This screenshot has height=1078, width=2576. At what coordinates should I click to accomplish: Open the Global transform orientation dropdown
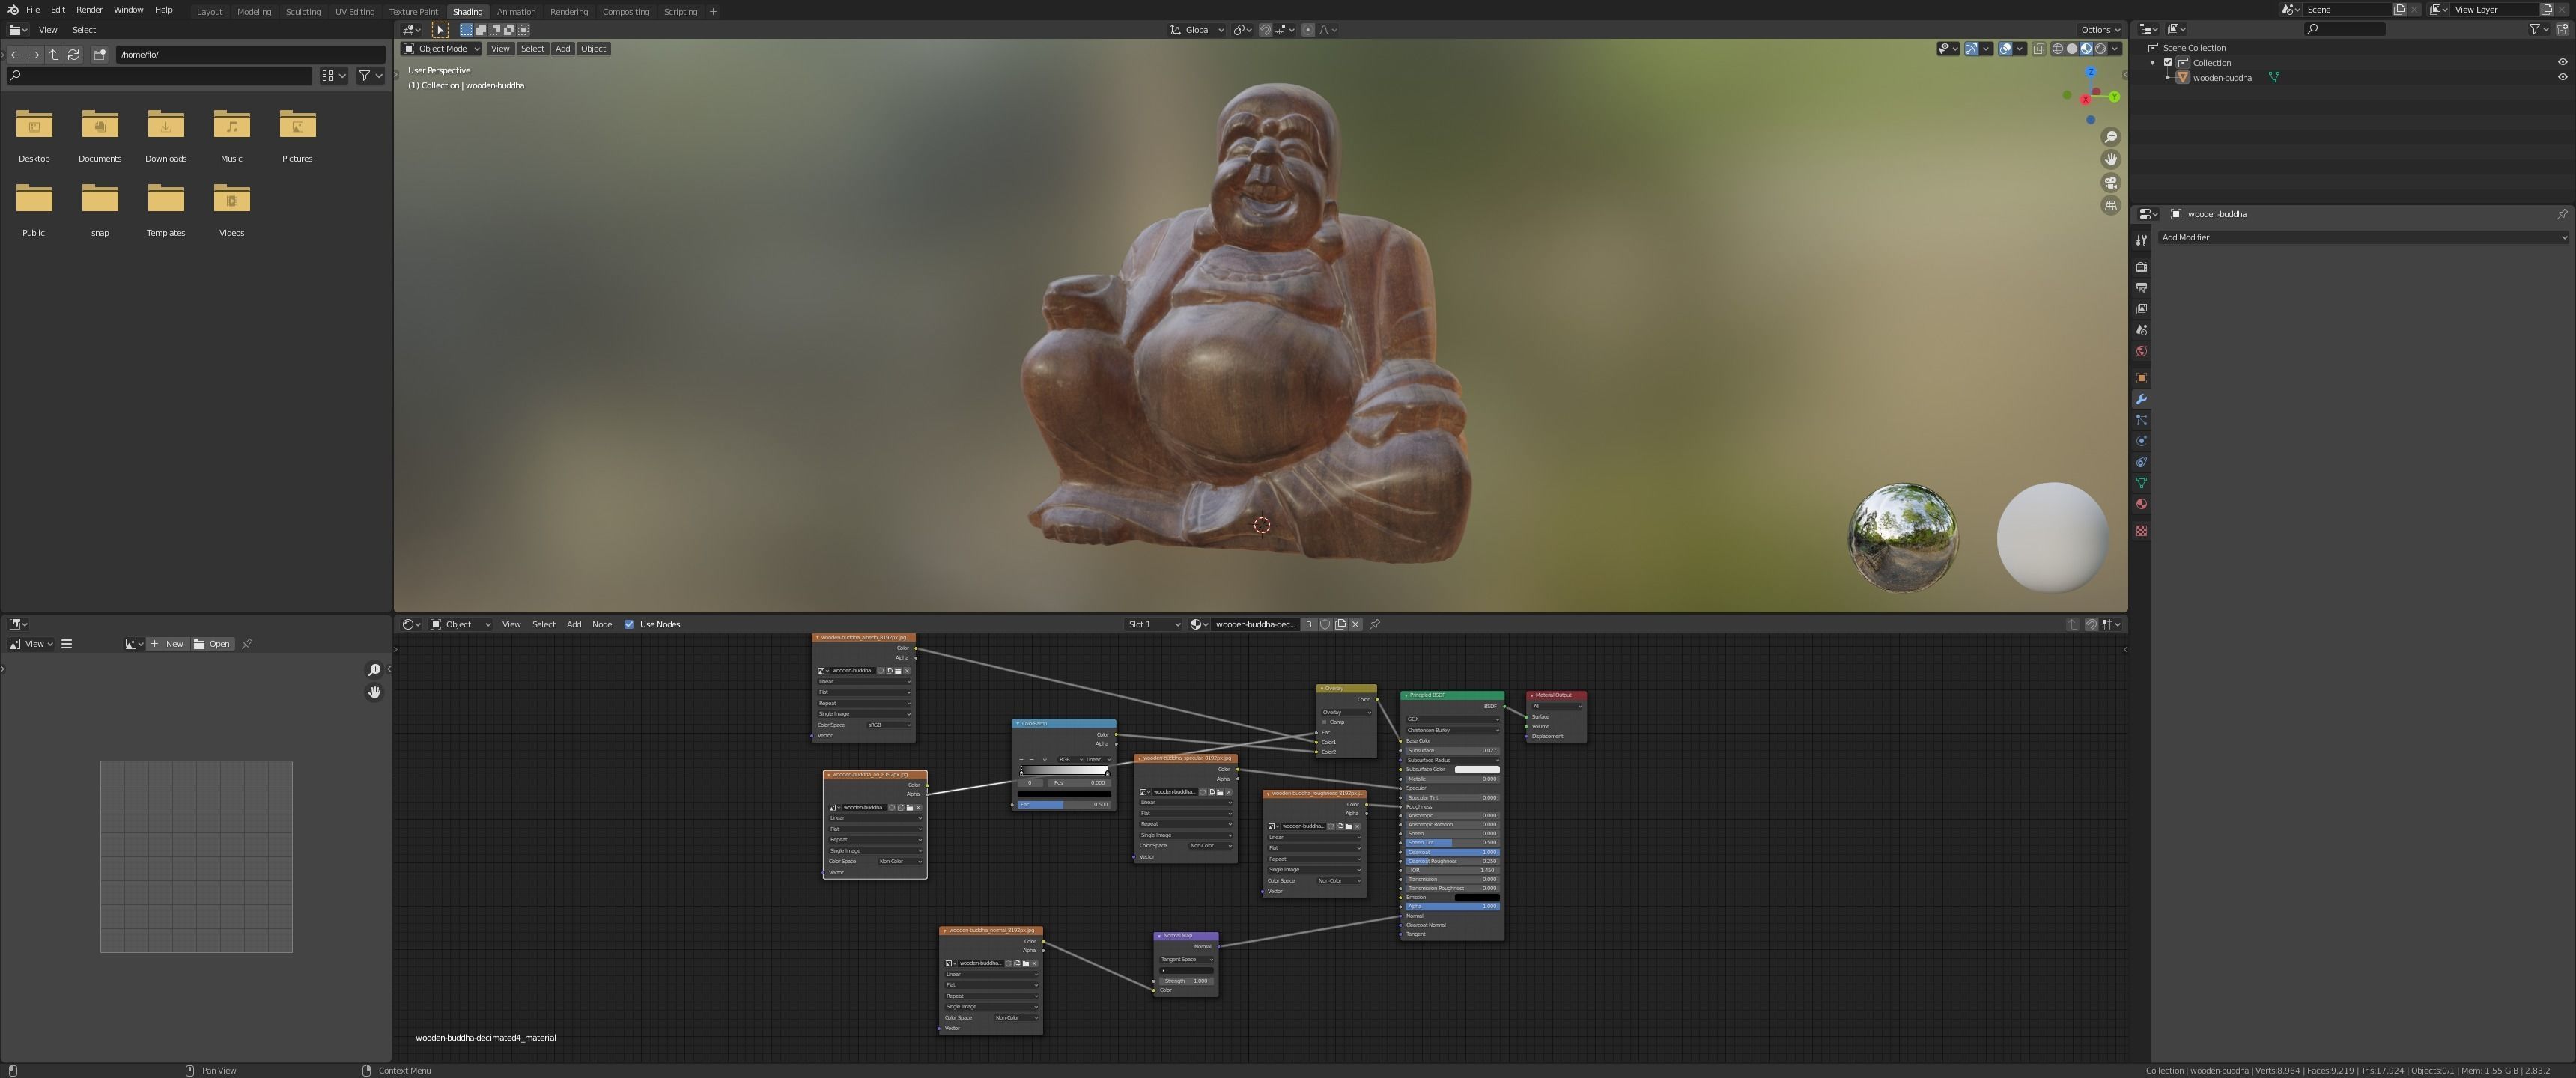pyautogui.click(x=1197, y=30)
